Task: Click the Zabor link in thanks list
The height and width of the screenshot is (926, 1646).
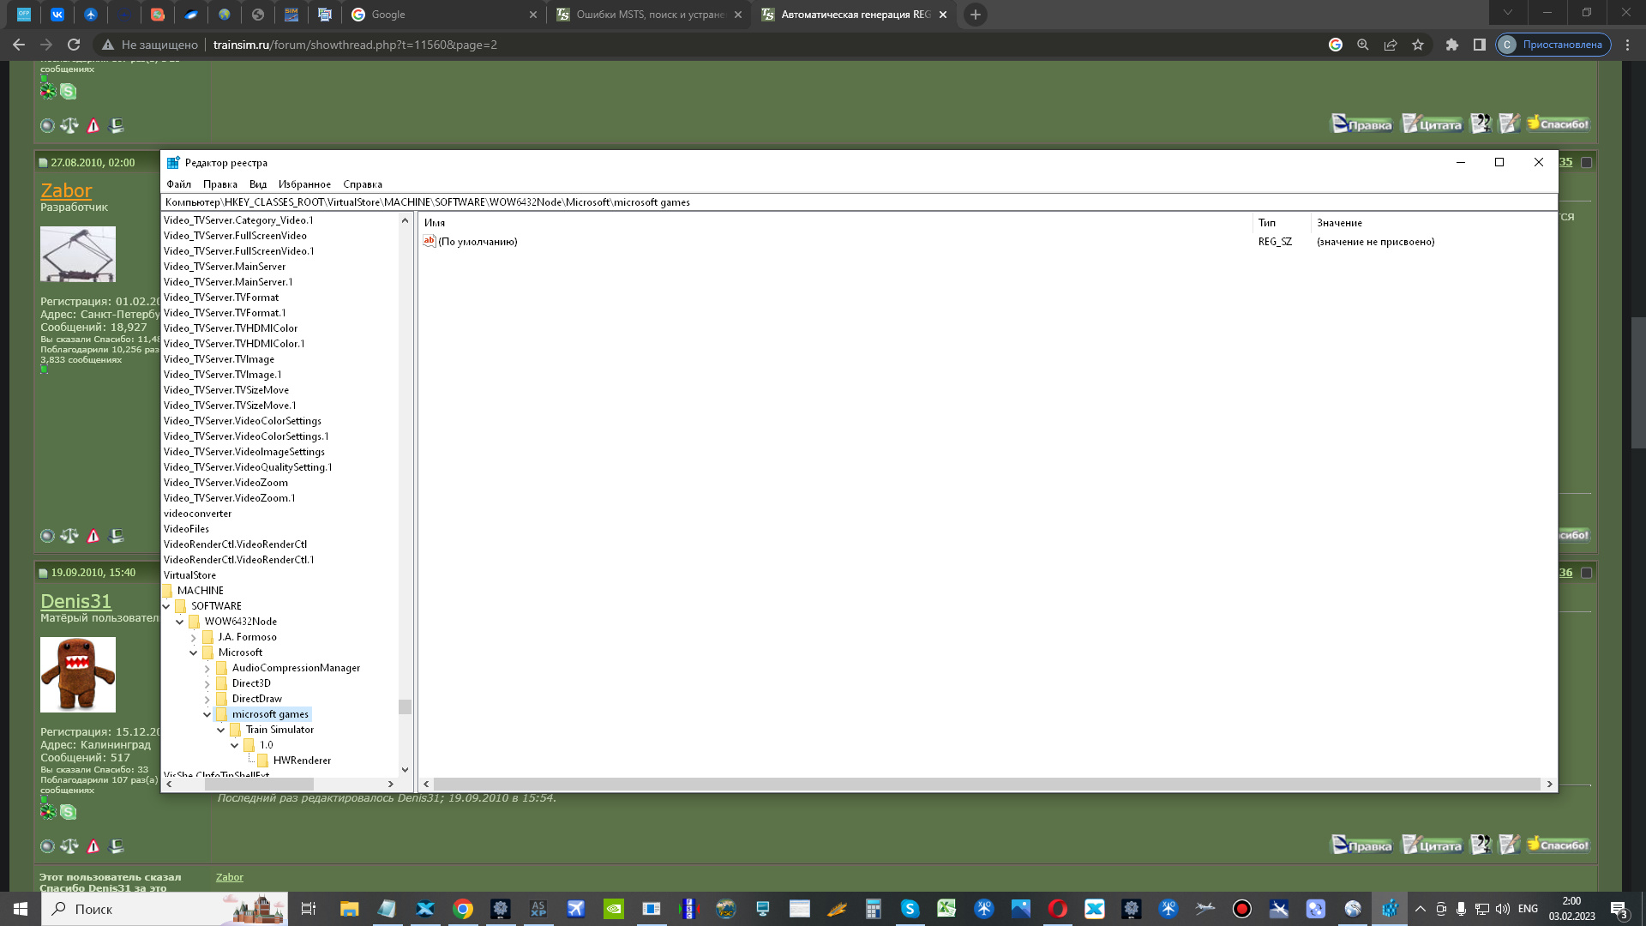Action: coord(229,877)
